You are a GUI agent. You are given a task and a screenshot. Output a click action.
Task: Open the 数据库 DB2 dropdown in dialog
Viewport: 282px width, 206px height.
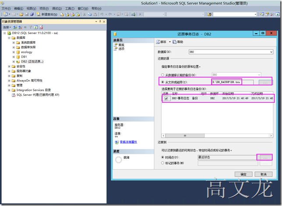[x=271, y=52]
